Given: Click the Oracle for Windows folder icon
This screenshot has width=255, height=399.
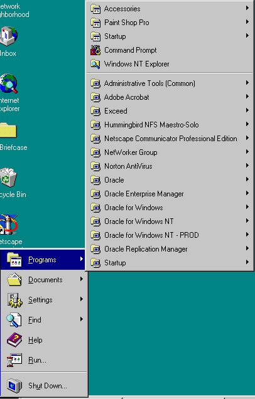Looking at the screenshot, I should pos(95,208).
